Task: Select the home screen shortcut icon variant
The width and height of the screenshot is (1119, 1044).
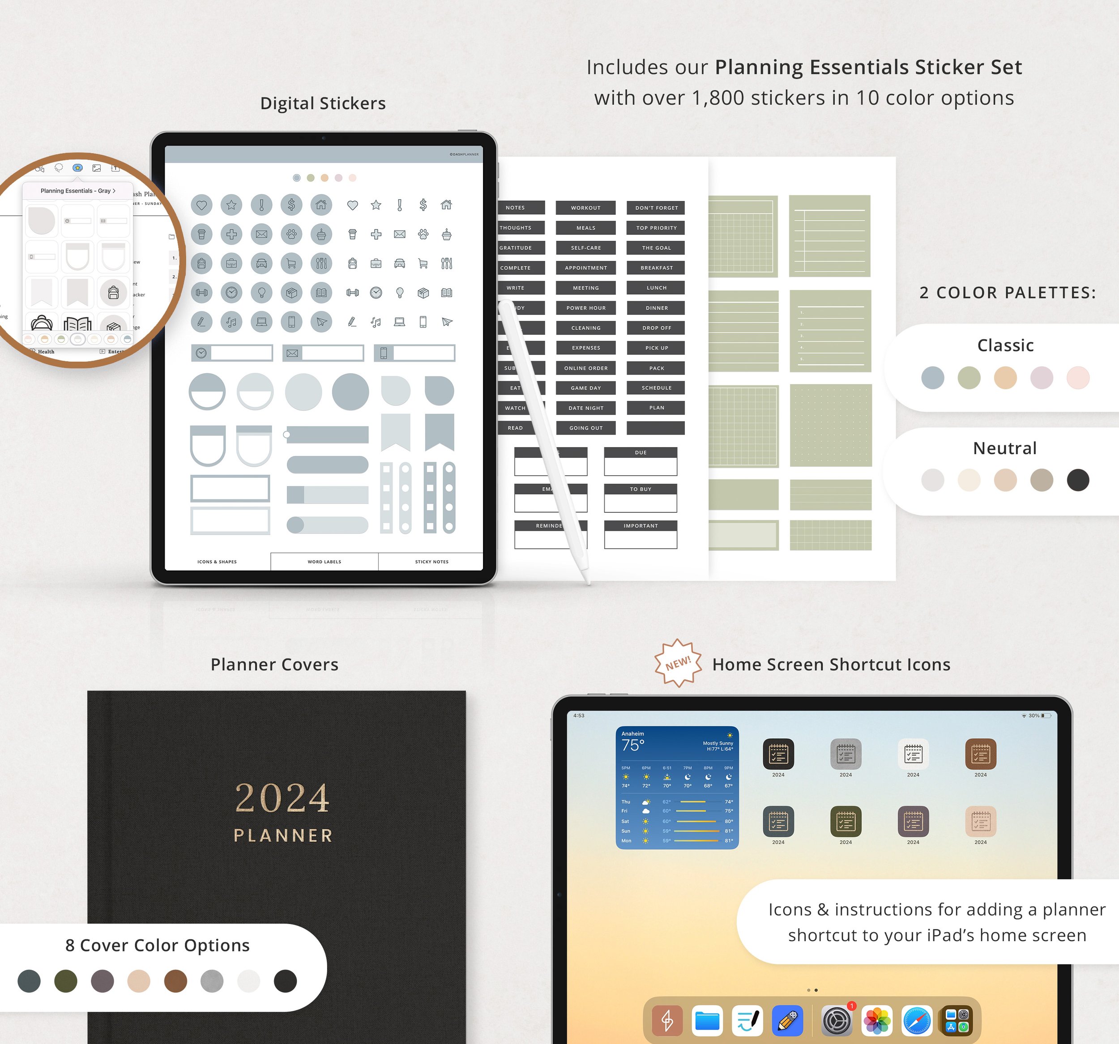Action: (778, 754)
